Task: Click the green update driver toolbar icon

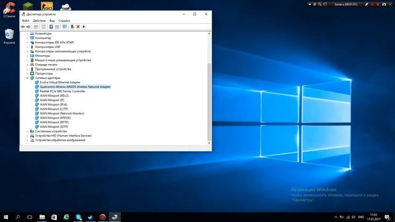Action: [72, 27]
